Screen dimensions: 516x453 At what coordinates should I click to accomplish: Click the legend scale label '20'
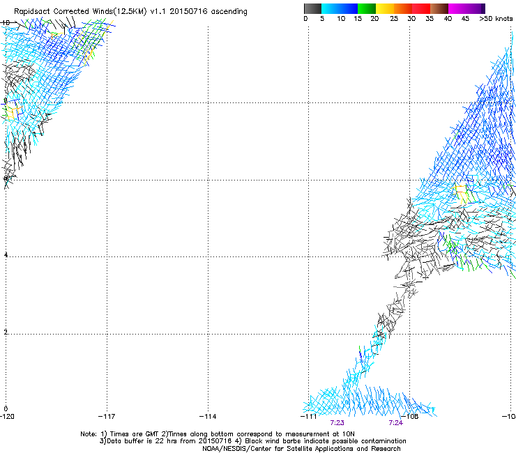374,19
